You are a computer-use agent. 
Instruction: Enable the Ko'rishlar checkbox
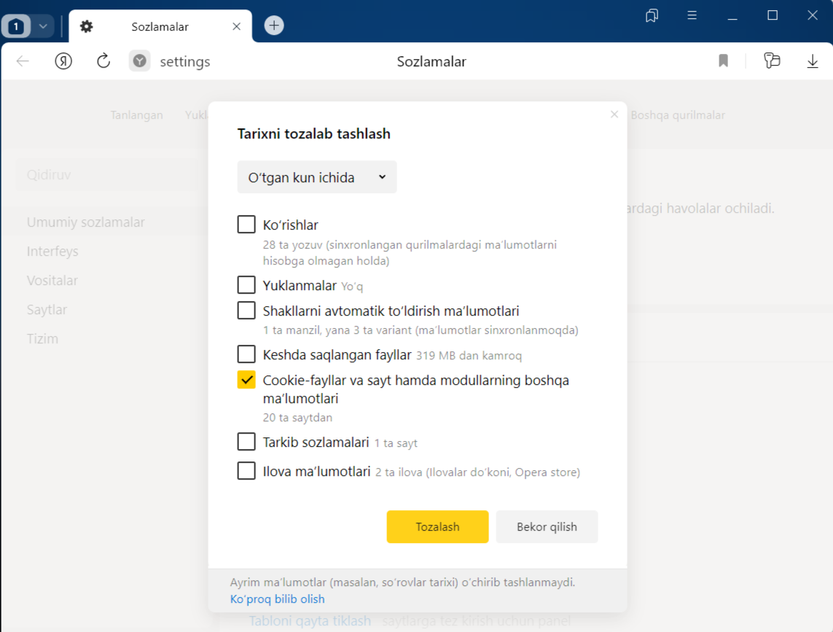[246, 225]
